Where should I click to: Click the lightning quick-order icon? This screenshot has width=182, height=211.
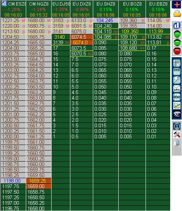coord(176,80)
